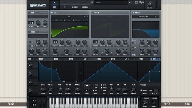The width and height of the screenshot is (192, 108).
Task: Click the Osc A warp right arrow
Action: pos(71,52)
